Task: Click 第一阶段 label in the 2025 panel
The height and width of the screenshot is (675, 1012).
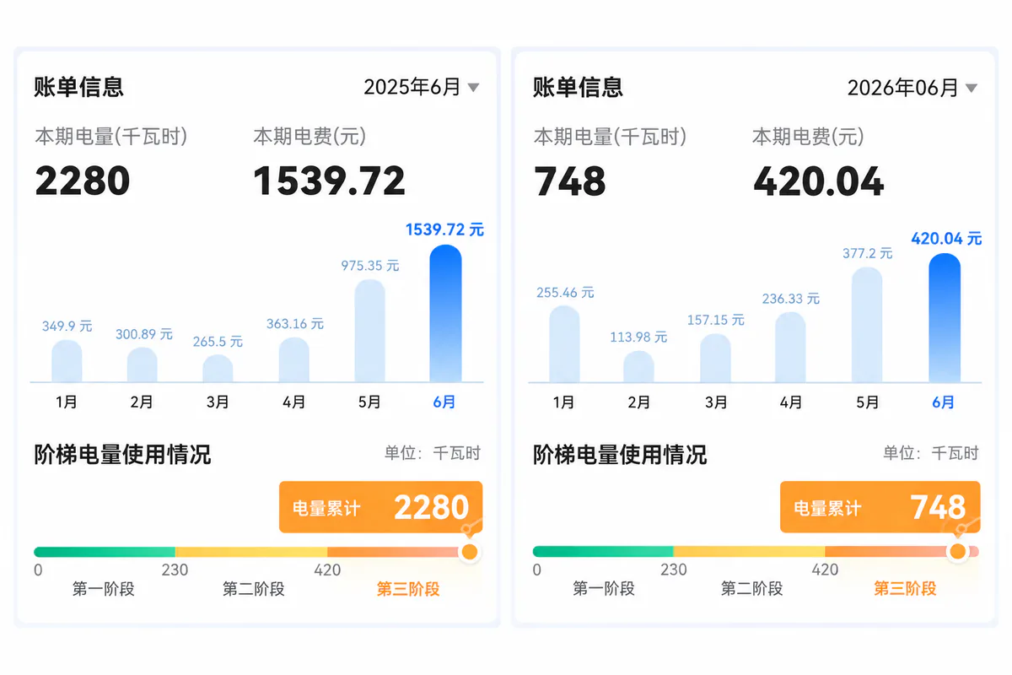Action: (104, 589)
